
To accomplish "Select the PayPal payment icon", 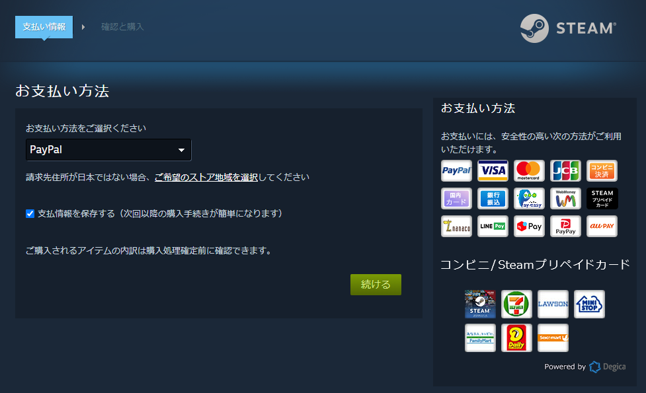I will [456, 170].
